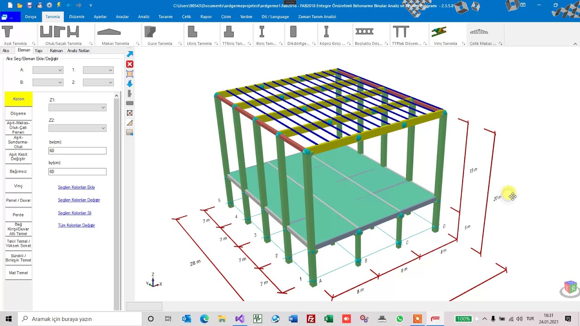Click the element panel scrollbar up arrow
The height and width of the screenshot is (326, 580).
click(x=116, y=96)
